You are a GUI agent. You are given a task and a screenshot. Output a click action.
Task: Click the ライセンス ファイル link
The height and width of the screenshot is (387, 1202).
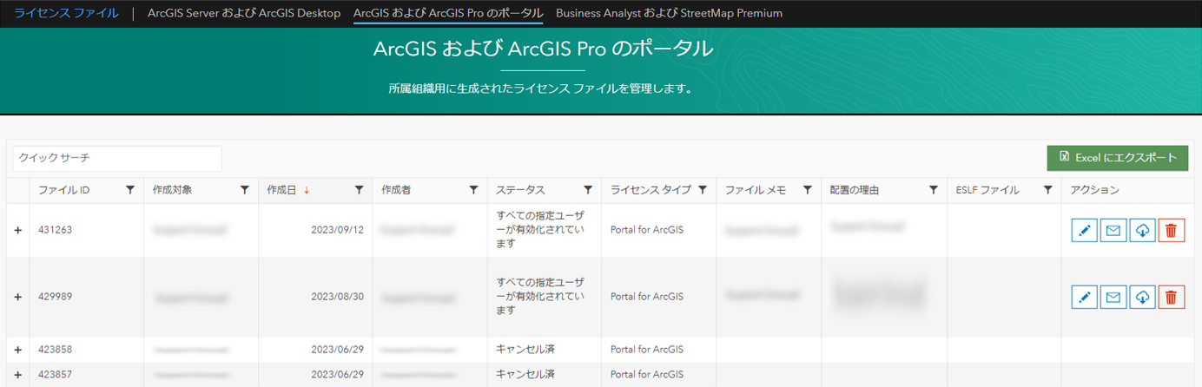coord(67,13)
